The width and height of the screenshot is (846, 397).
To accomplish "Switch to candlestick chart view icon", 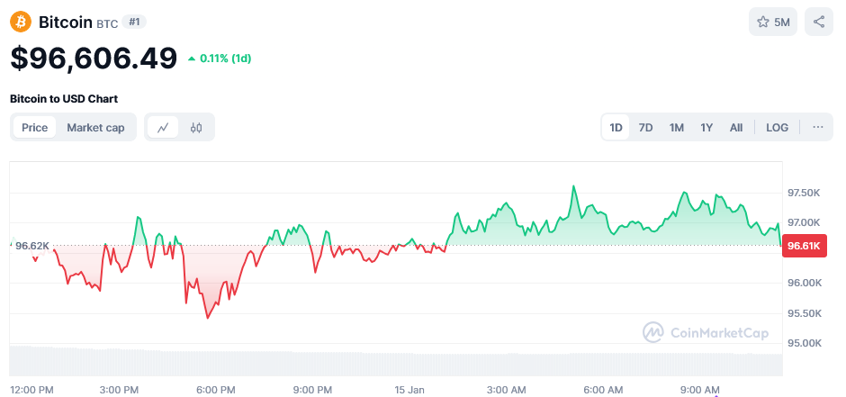I will point(196,128).
